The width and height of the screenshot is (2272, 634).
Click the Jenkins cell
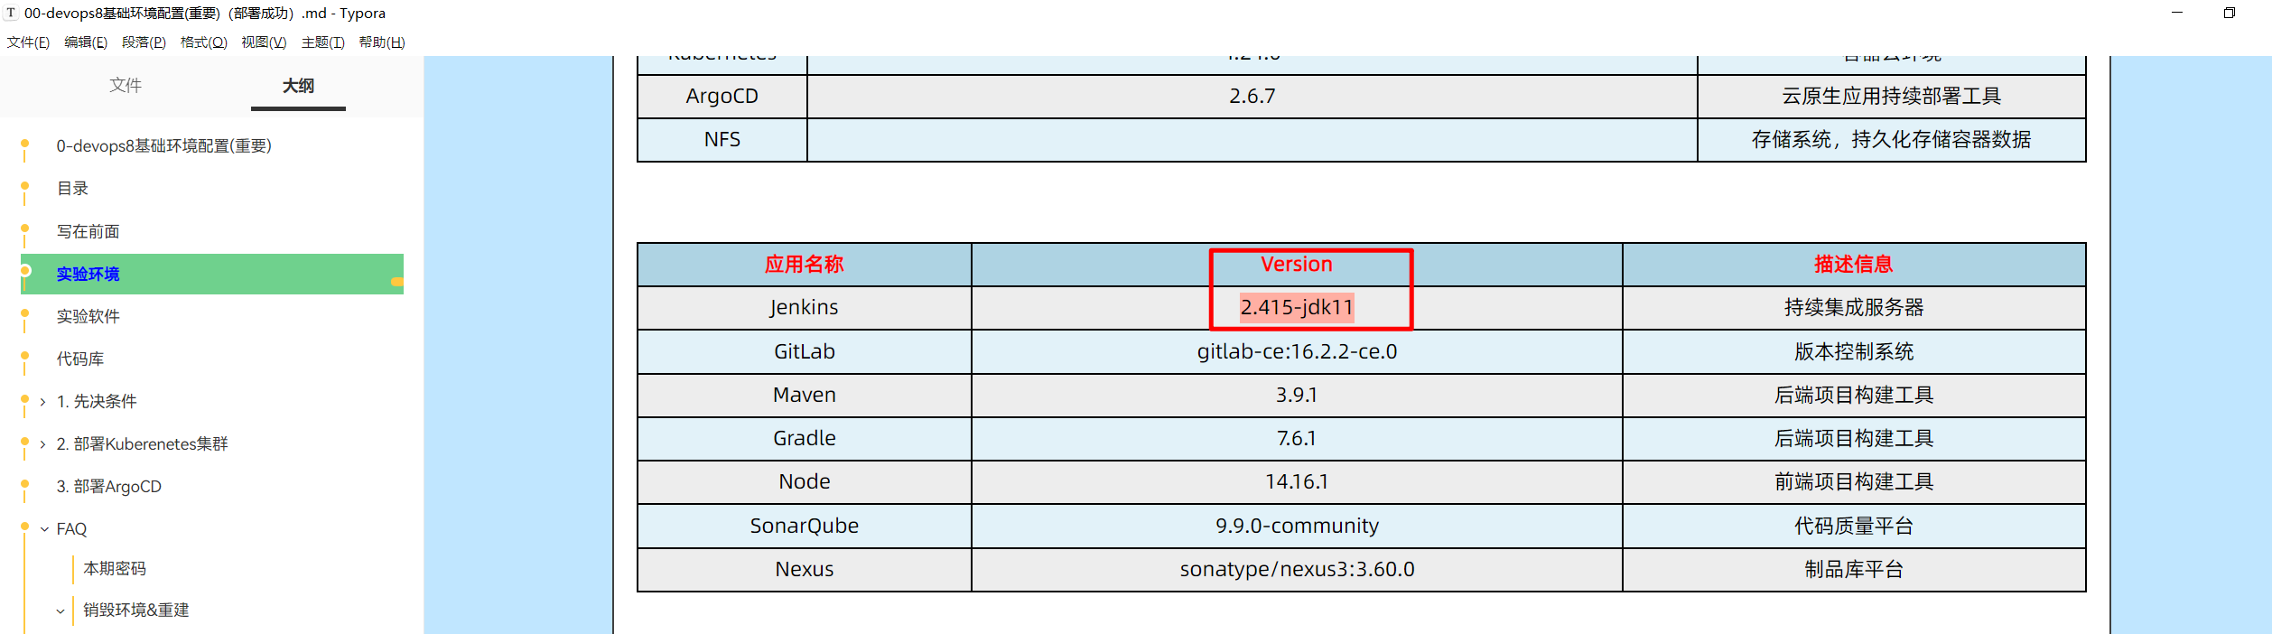pos(805,307)
